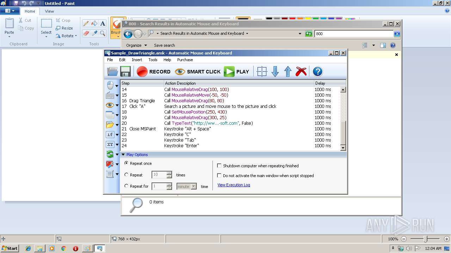Open the Edit menu

pyautogui.click(x=122, y=60)
